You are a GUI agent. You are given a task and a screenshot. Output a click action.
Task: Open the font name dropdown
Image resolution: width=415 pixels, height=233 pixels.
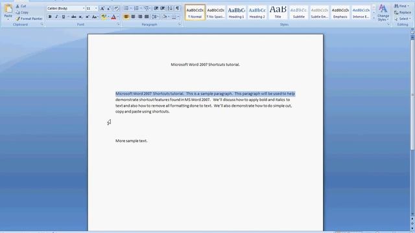pyautogui.click(x=84, y=8)
